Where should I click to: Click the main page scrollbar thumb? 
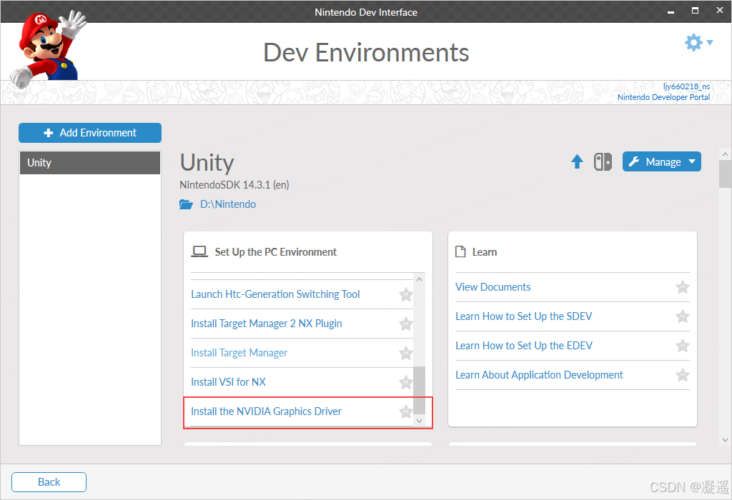[725, 174]
